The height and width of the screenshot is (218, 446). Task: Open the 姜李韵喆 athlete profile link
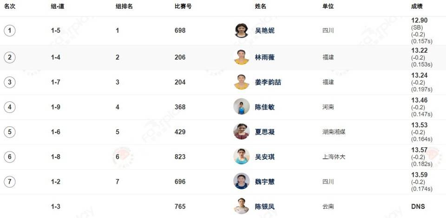pos(268,82)
